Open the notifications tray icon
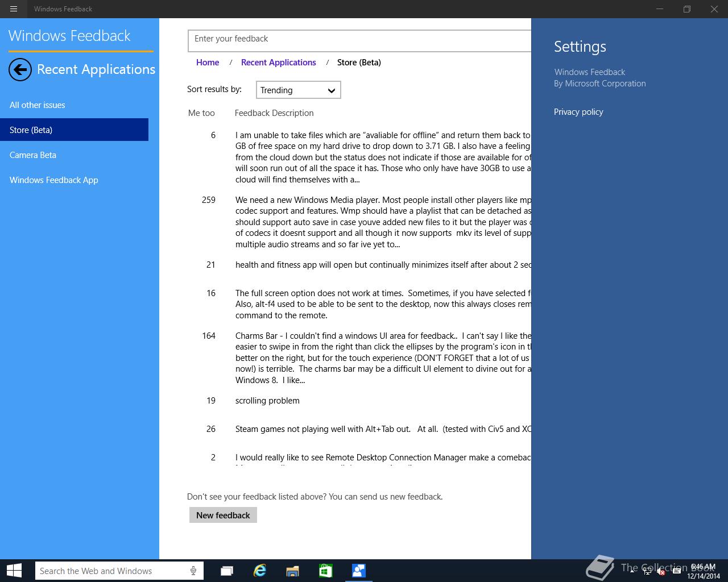This screenshot has width=728, height=582. tap(676, 572)
